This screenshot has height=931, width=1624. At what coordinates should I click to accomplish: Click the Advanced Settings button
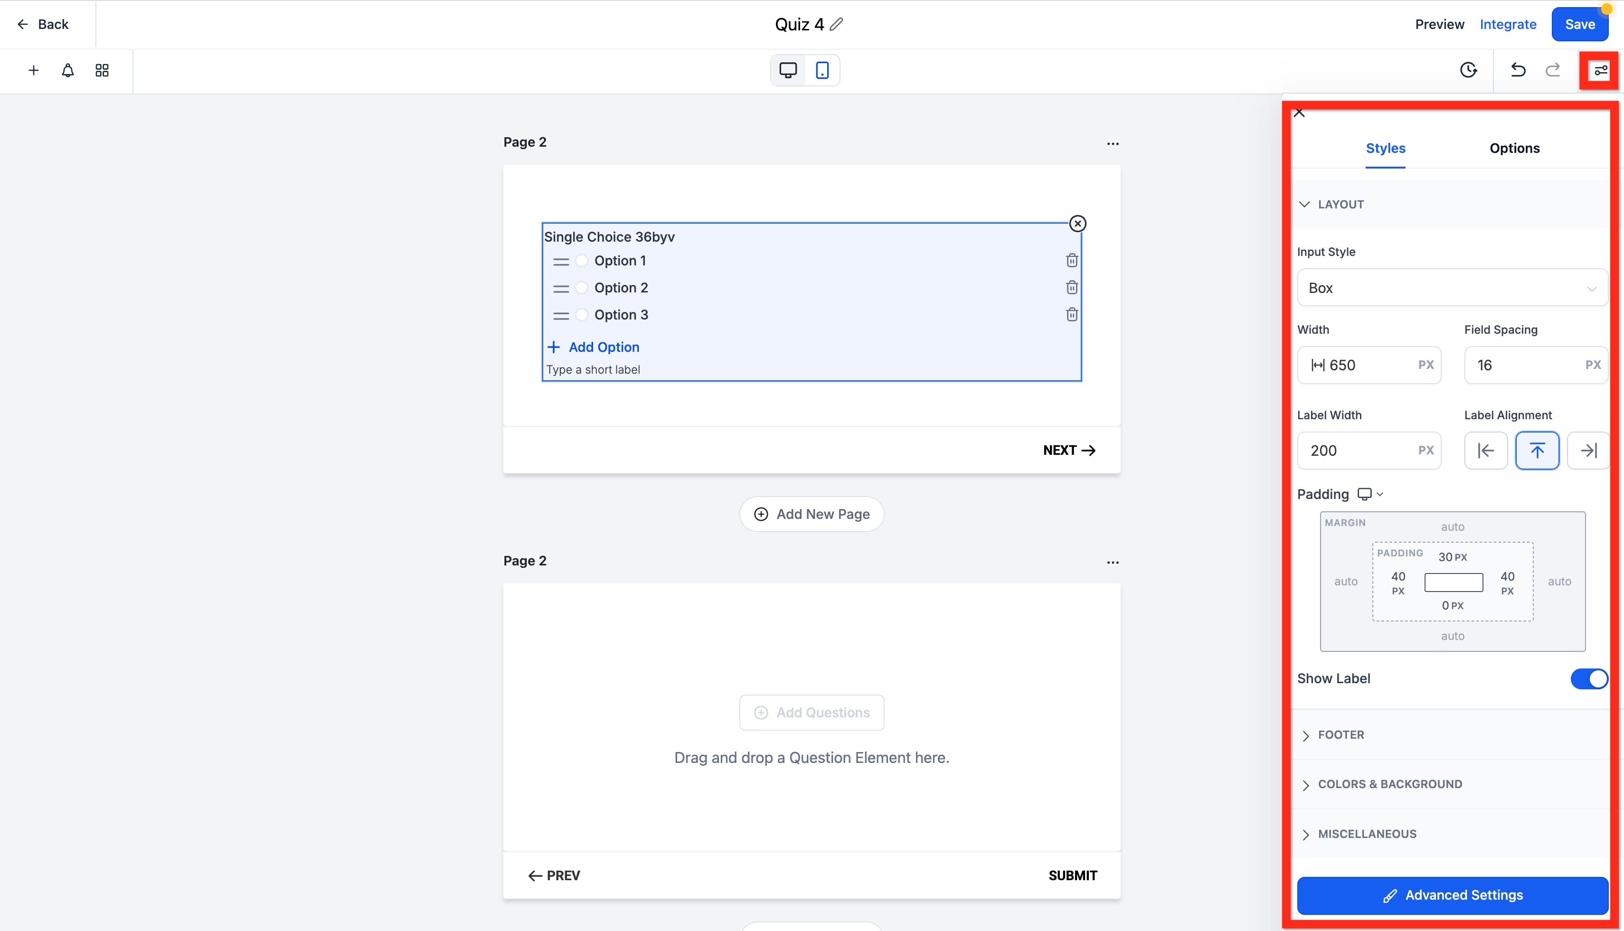[1452, 895]
